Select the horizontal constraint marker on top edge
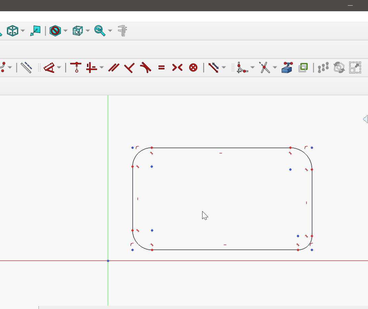The width and height of the screenshot is (368, 309). pyautogui.click(x=221, y=153)
